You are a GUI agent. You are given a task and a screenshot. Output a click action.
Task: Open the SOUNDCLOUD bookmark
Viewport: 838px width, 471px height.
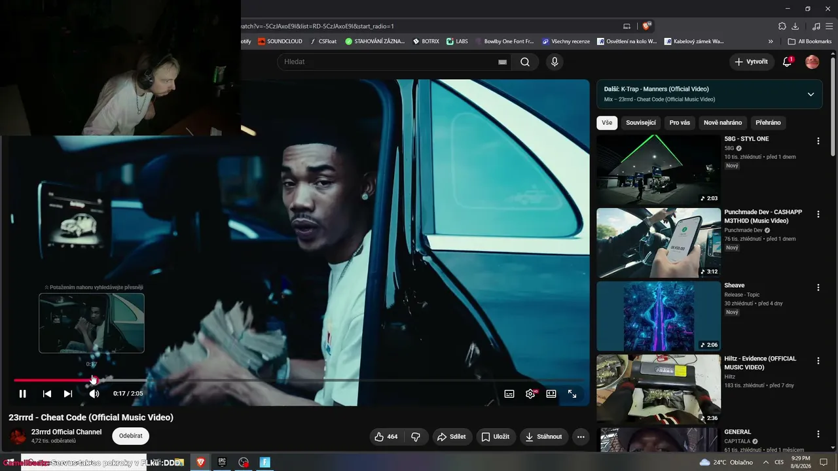[280, 41]
